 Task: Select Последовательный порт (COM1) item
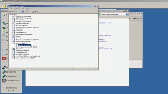tap(27, 47)
